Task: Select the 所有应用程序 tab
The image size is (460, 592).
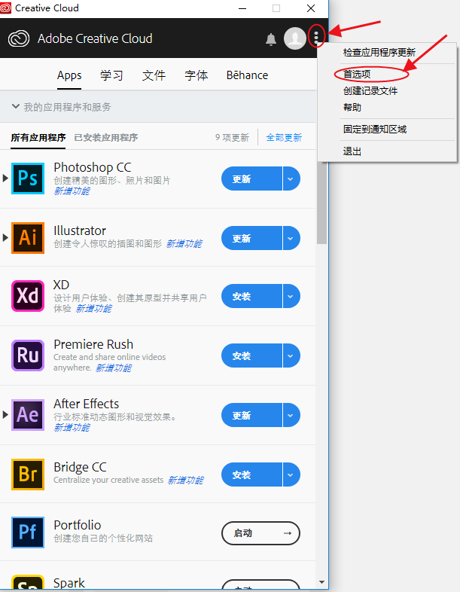Action: click(x=38, y=138)
